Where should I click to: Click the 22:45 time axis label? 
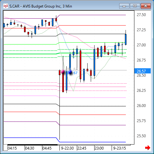click(82, 148)
